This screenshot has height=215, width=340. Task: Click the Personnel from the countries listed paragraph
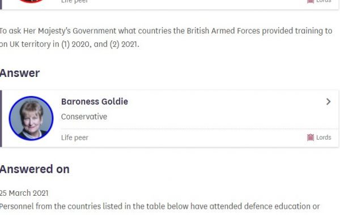[160, 207]
